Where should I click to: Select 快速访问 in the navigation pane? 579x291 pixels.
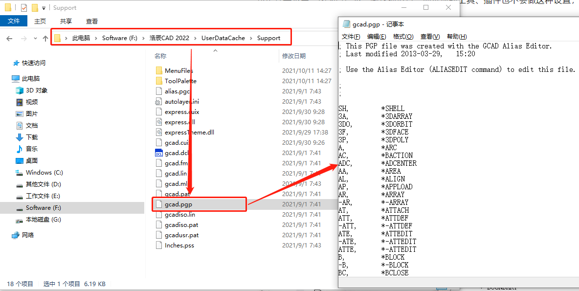click(33, 63)
